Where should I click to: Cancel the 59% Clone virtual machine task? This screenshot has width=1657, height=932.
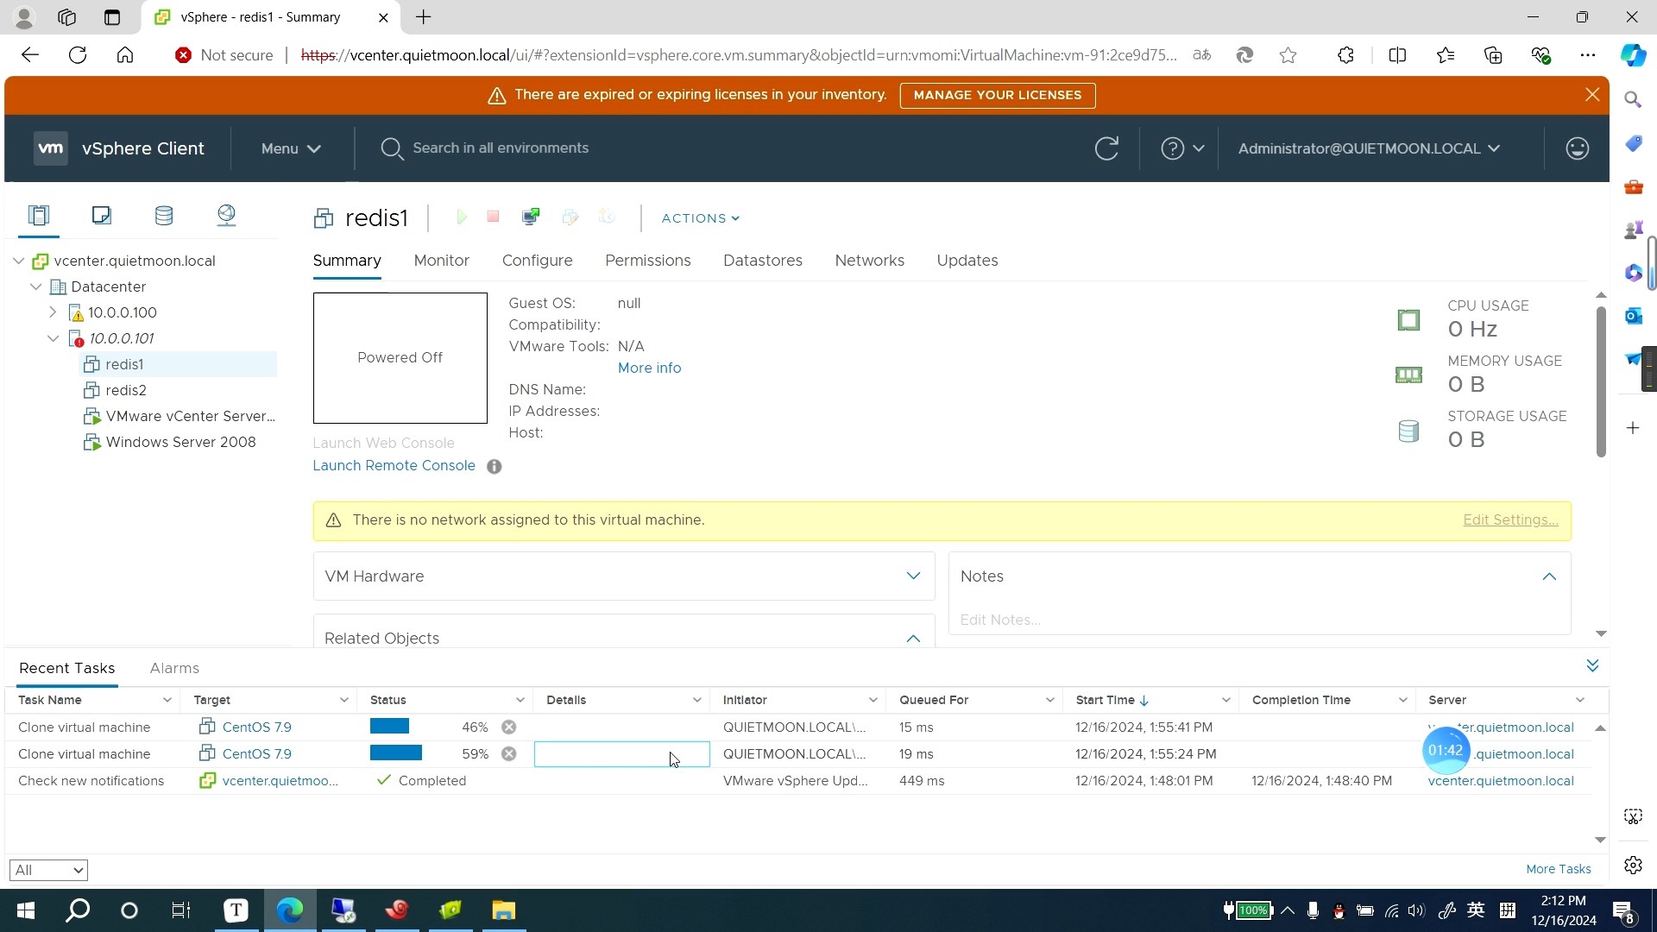pyautogui.click(x=509, y=754)
